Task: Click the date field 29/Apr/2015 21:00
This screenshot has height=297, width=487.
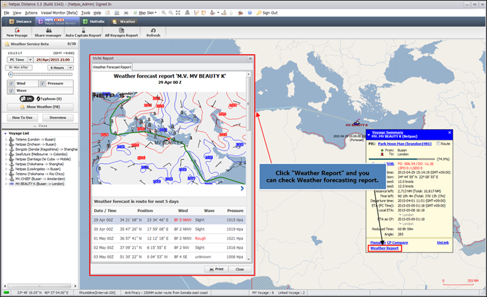Action: (53, 60)
